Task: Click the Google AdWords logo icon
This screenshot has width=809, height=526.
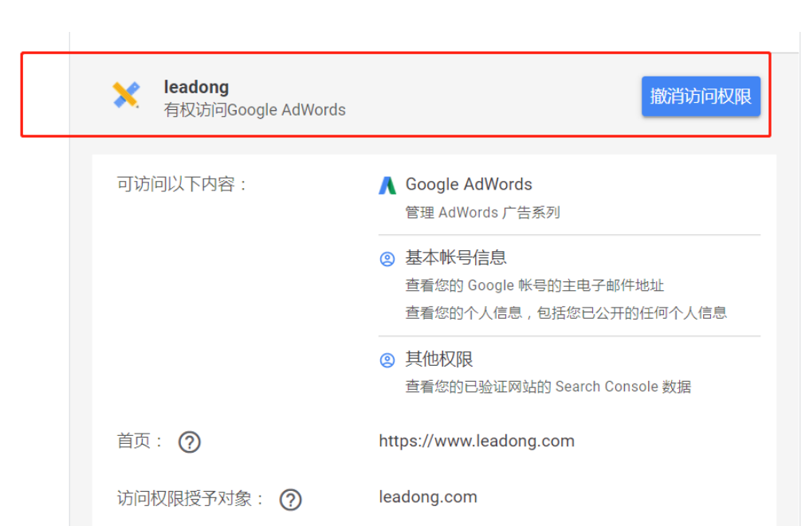Action: pos(387,185)
